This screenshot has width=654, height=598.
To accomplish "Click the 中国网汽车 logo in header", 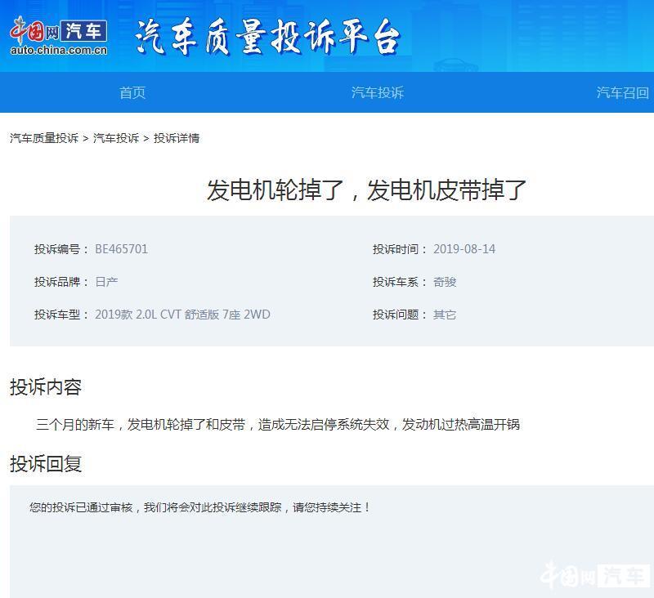I will 58,38.
